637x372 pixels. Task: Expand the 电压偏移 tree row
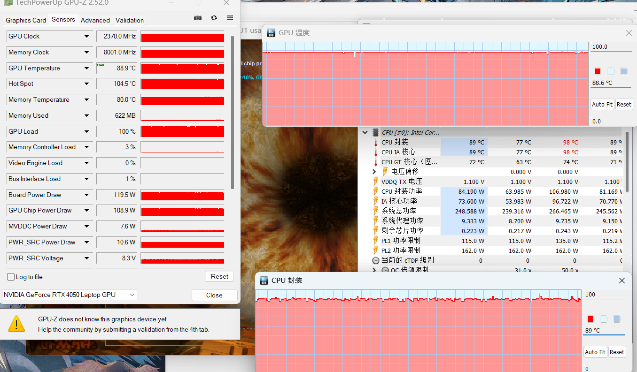click(x=374, y=172)
